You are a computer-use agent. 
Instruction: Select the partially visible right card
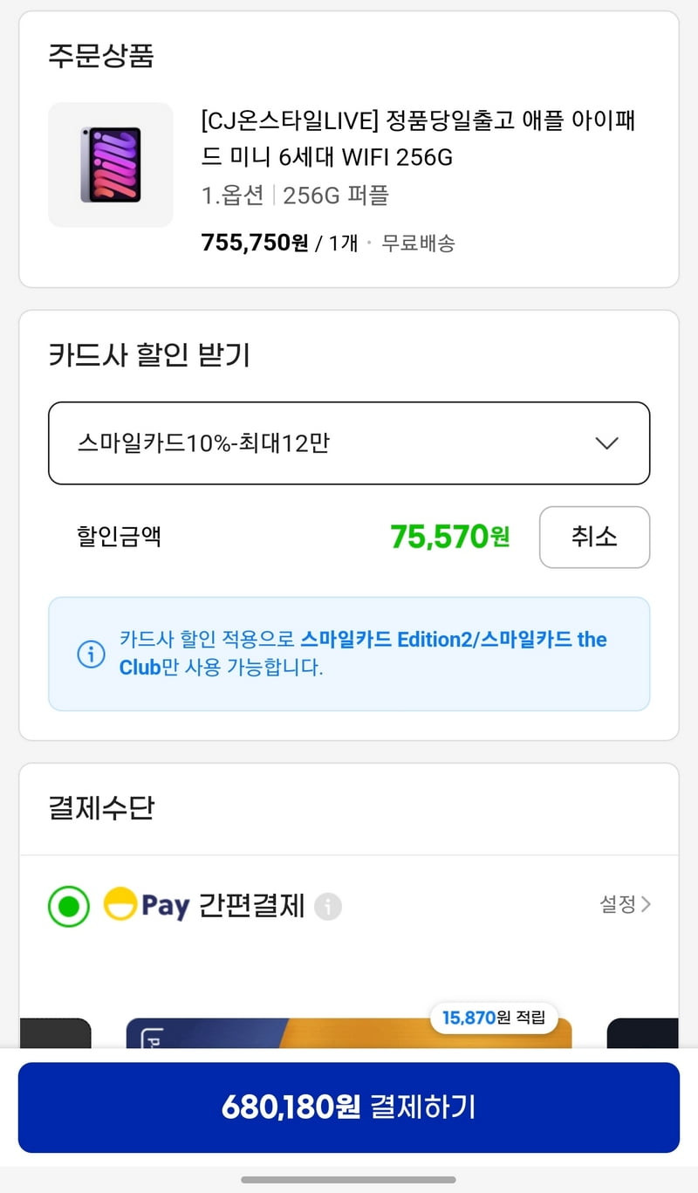tap(643, 1032)
